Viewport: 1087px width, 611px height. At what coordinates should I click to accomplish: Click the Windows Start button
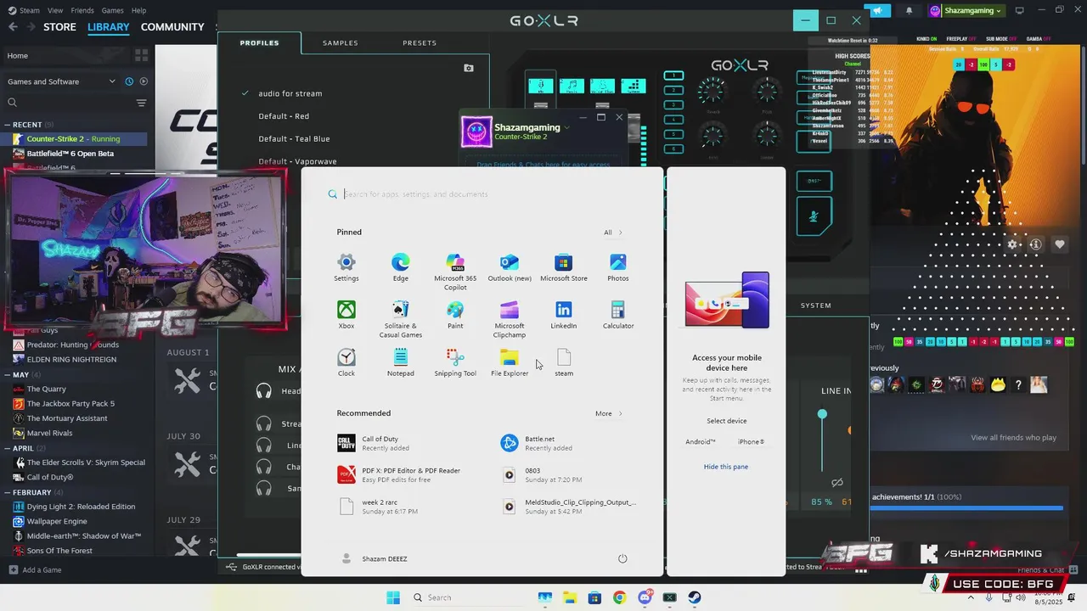[393, 597]
